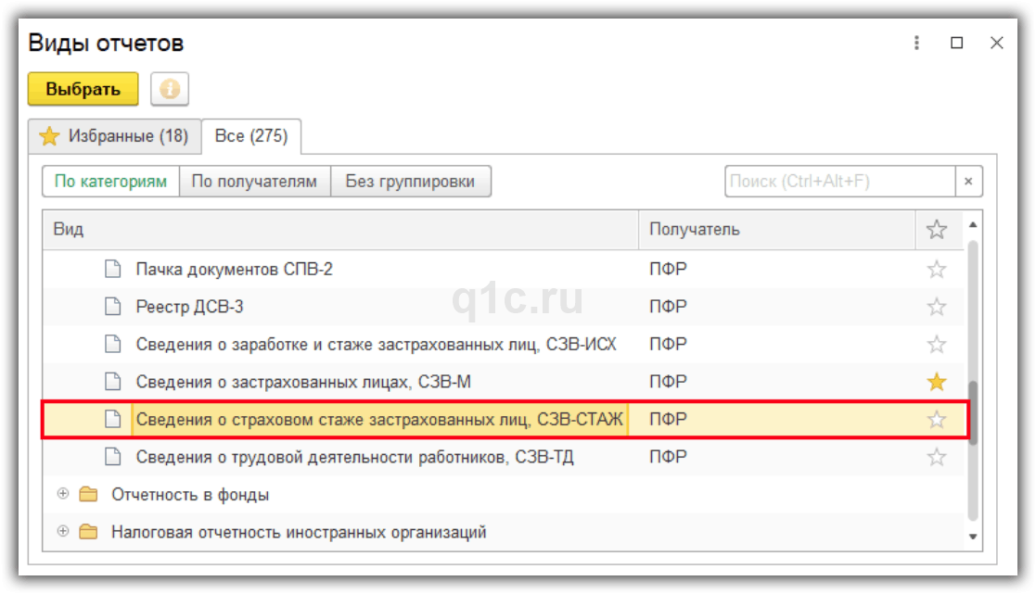Viewport: 1036px width, 594px height.
Task: Click the yellow Выбрать button
Action: coord(83,89)
